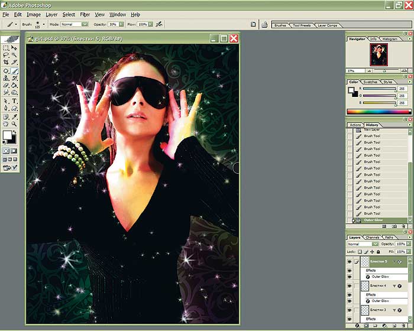Open the Image menu
Image resolution: width=414 pixels, height=331 pixels.
pos(34,15)
